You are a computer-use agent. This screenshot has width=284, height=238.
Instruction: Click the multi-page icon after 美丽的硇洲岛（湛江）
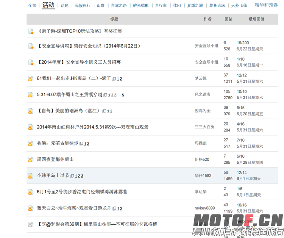(104, 111)
